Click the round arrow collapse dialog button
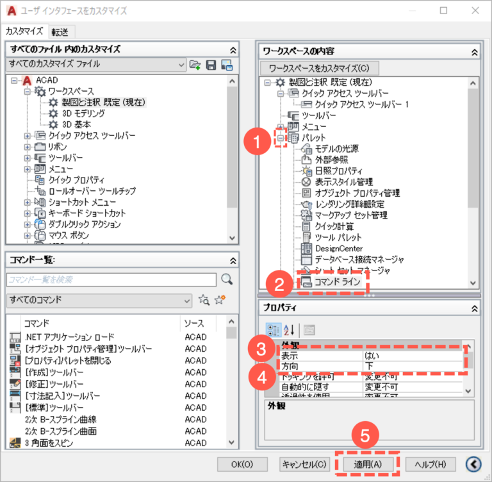The height and width of the screenshot is (482, 492). tap(473, 464)
